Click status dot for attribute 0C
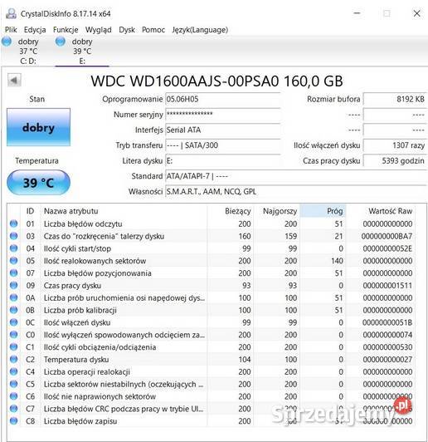 [13, 322]
